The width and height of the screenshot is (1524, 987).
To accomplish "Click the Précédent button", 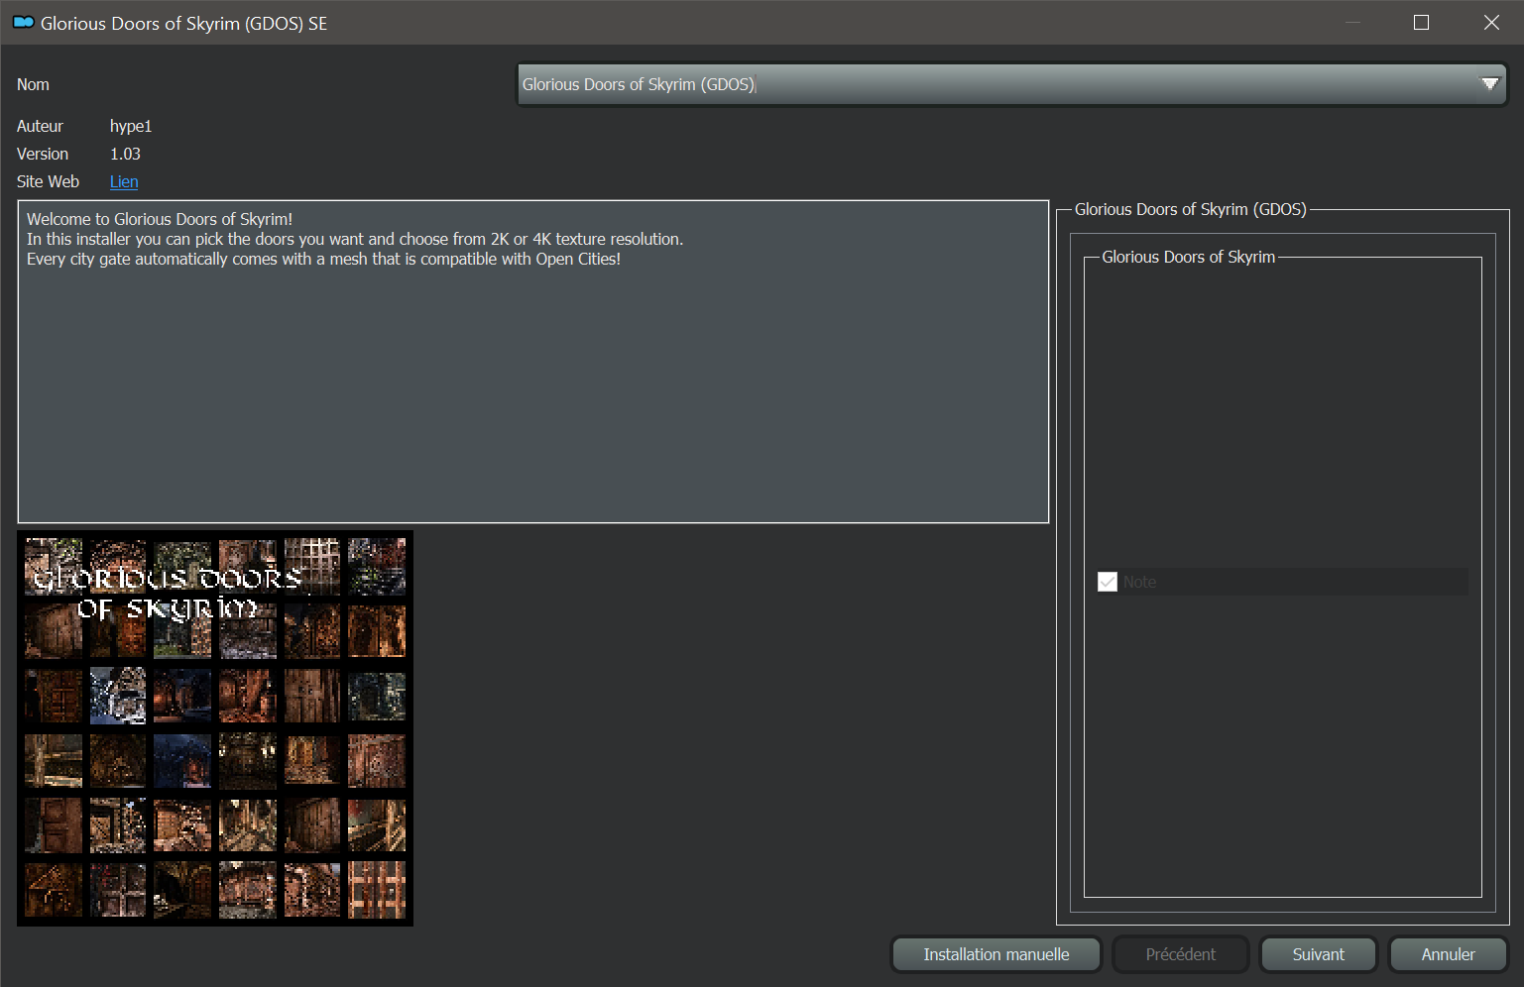I will [x=1180, y=954].
